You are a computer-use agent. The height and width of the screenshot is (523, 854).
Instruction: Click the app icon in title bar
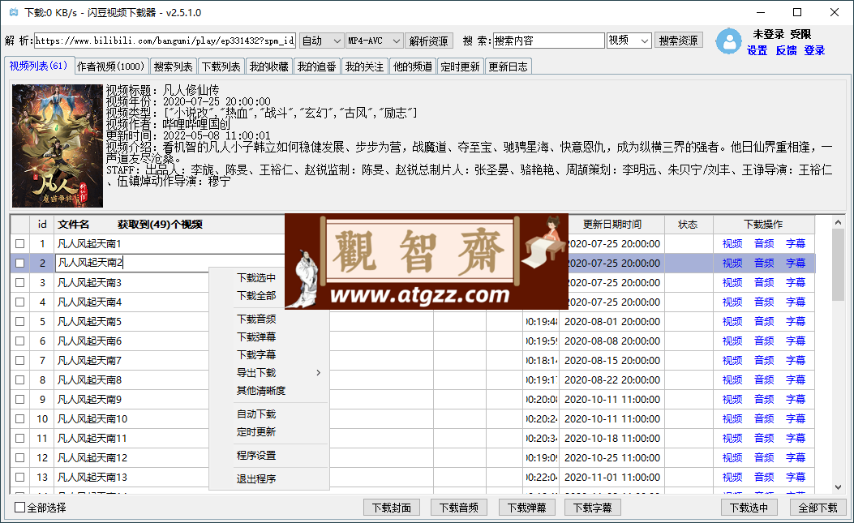coord(14,12)
